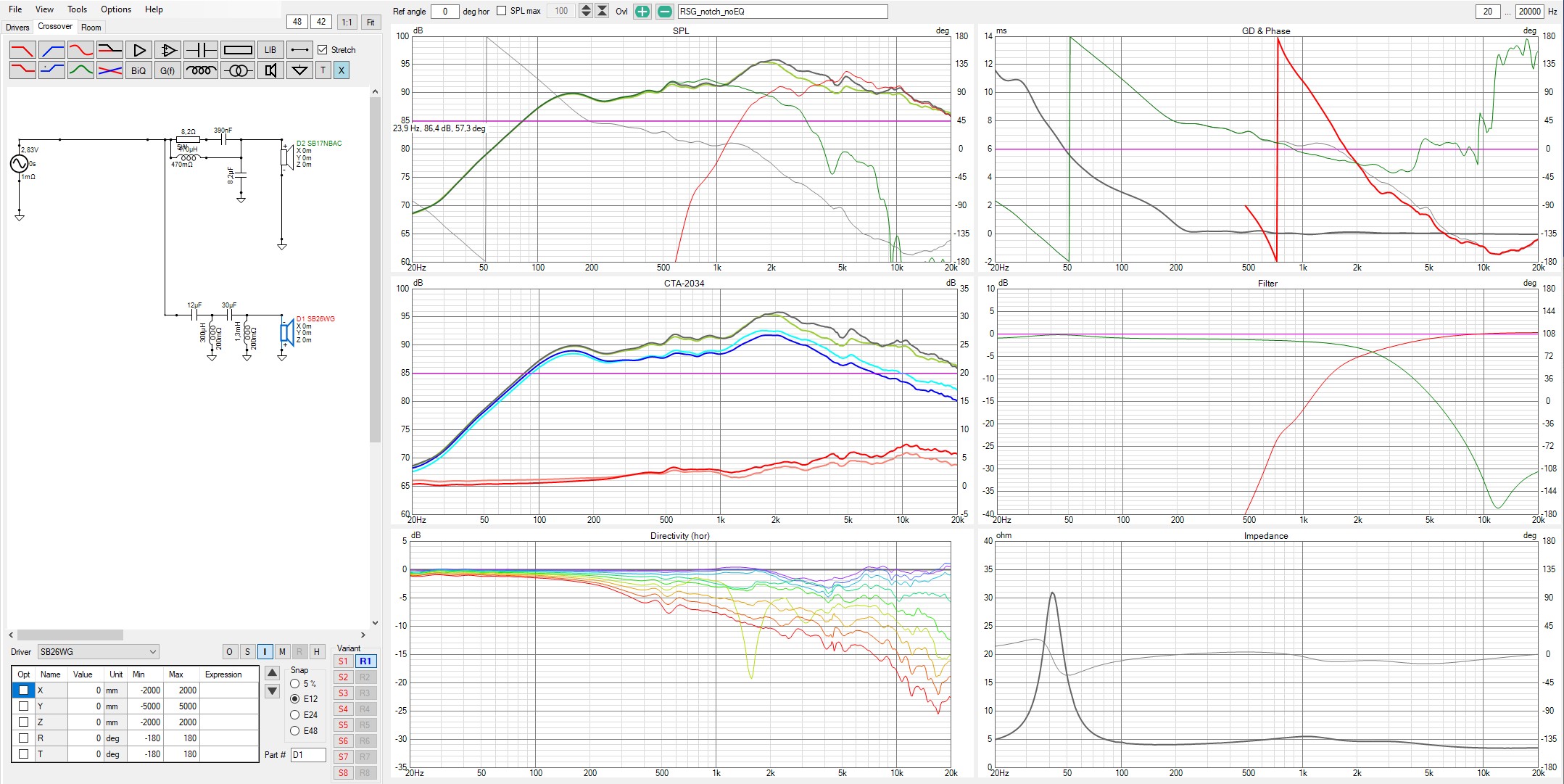Select variant R1 button

click(365, 661)
